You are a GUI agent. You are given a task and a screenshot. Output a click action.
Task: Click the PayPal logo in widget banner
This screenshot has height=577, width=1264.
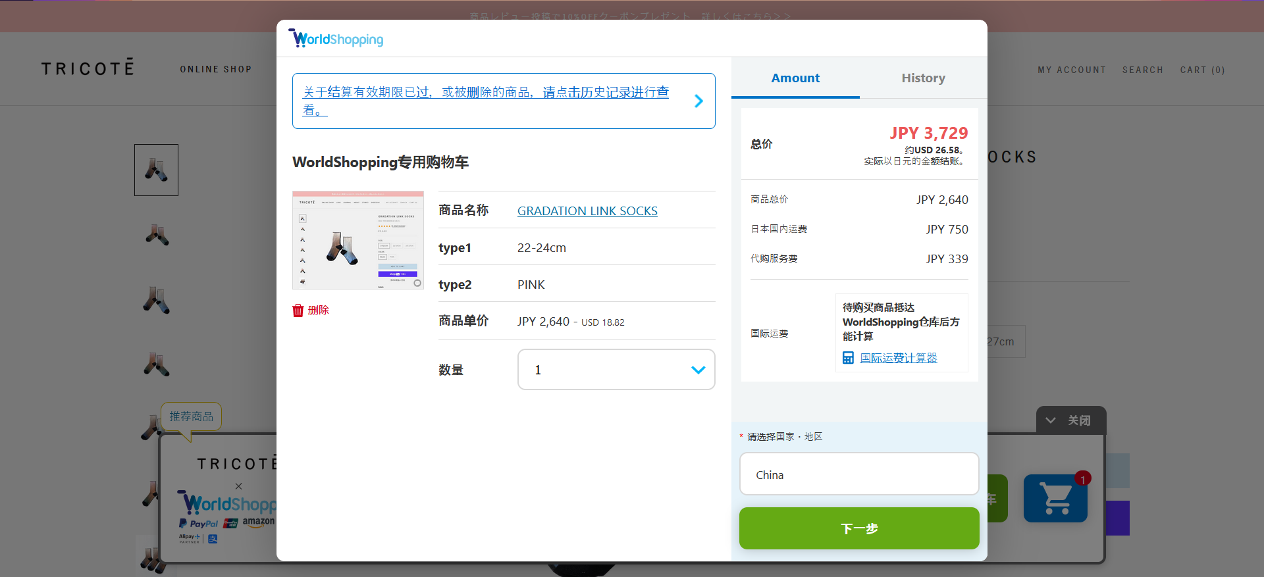(198, 524)
